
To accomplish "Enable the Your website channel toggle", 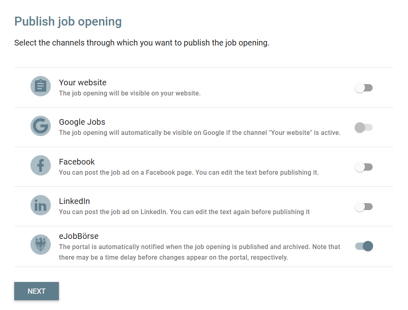I will coord(364,88).
